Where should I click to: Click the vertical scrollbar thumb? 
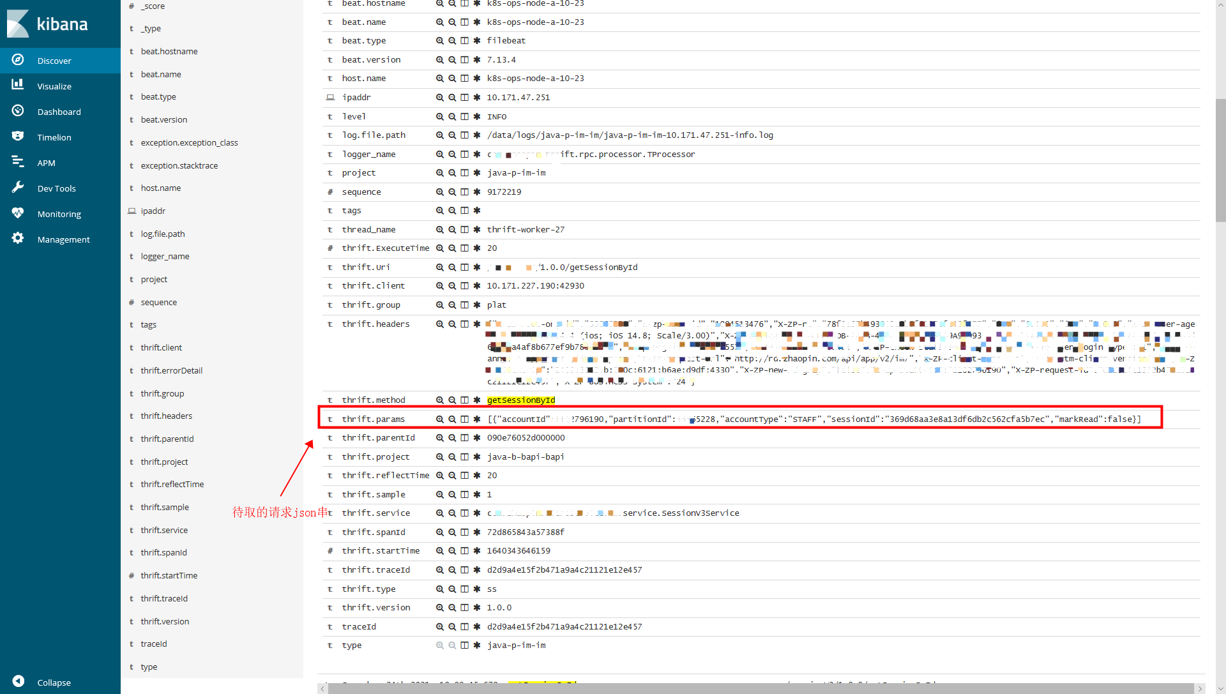pyautogui.click(x=1220, y=160)
